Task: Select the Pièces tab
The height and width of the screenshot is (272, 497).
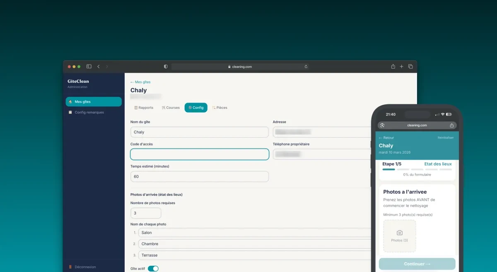Action: pos(220,107)
